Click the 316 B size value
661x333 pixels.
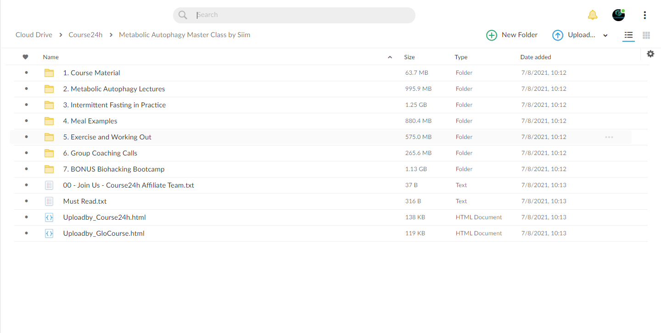pos(413,201)
